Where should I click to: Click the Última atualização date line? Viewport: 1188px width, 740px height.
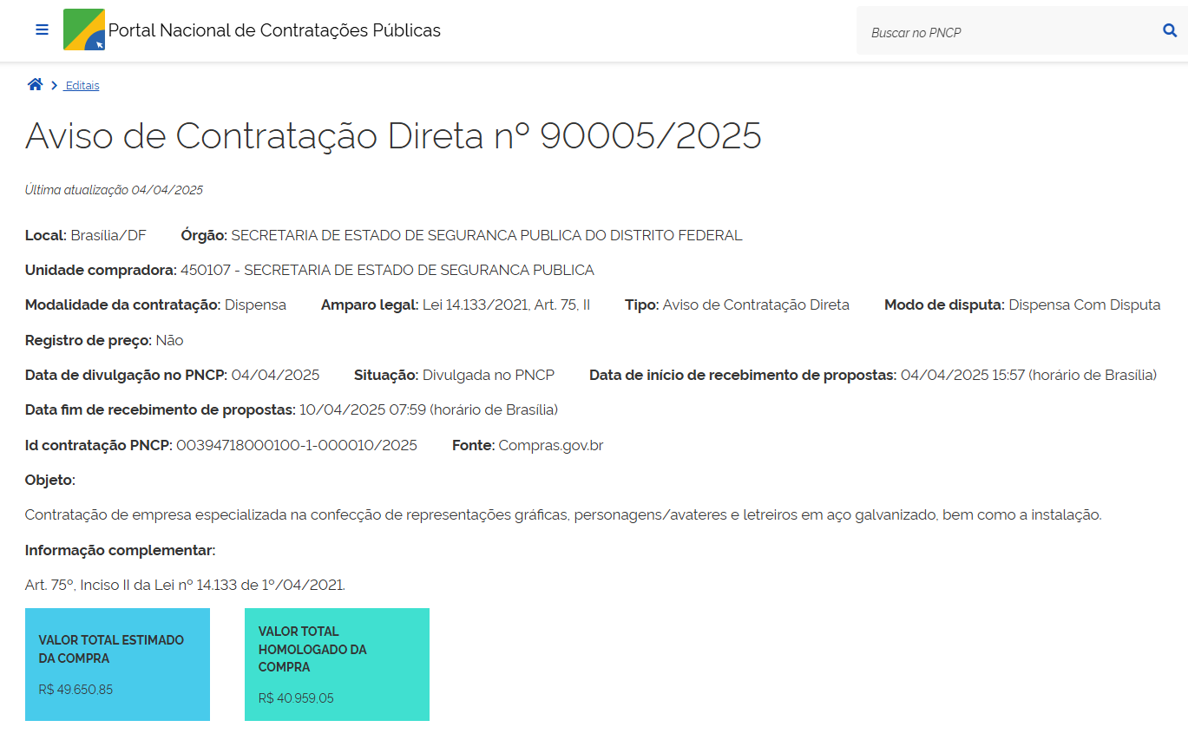click(x=114, y=190)
